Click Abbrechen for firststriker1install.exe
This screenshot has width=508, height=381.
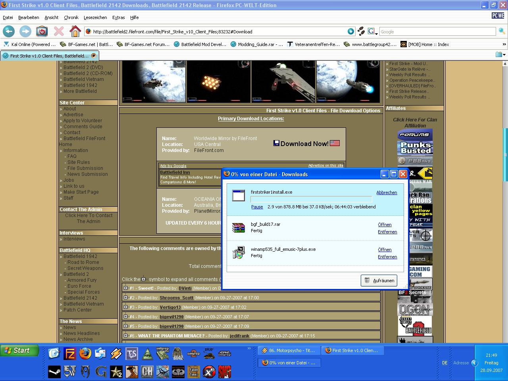pos(387,192)
